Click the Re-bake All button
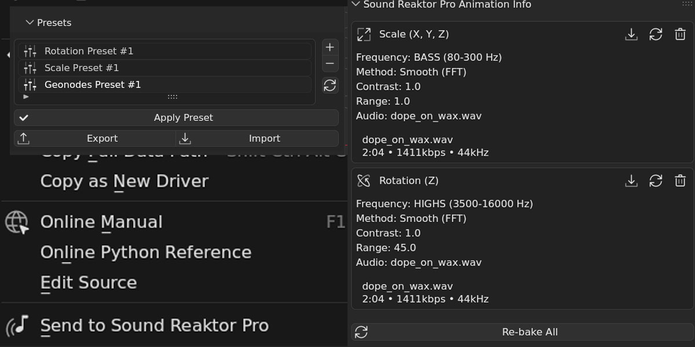695x347 pixels. 522,332
